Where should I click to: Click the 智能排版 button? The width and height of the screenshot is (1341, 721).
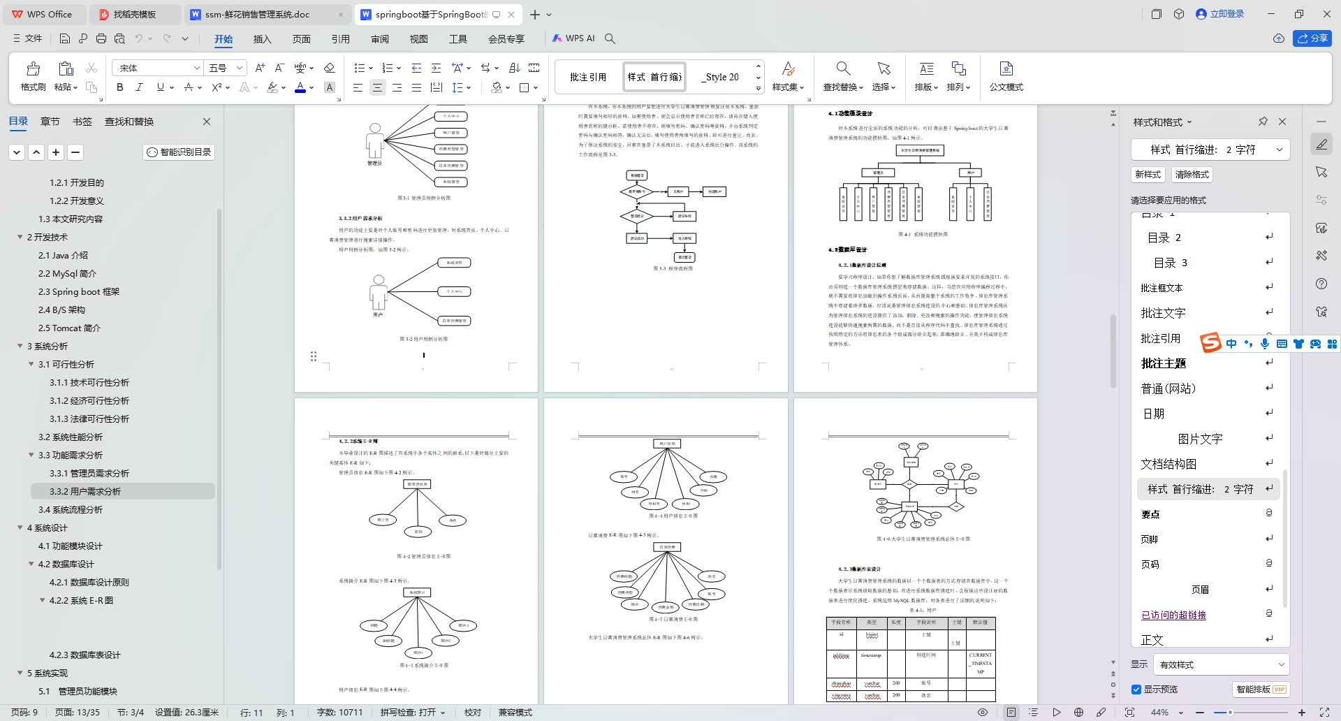point(1261,690)
